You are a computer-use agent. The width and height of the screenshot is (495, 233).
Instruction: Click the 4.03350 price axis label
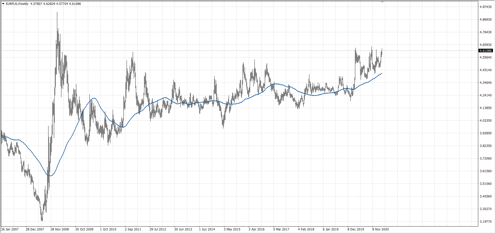tap(485, 121)
